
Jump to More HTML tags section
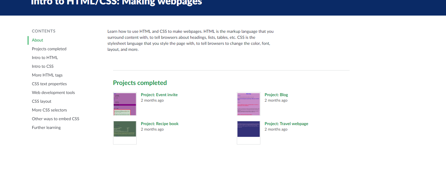(x=47, y=75)
